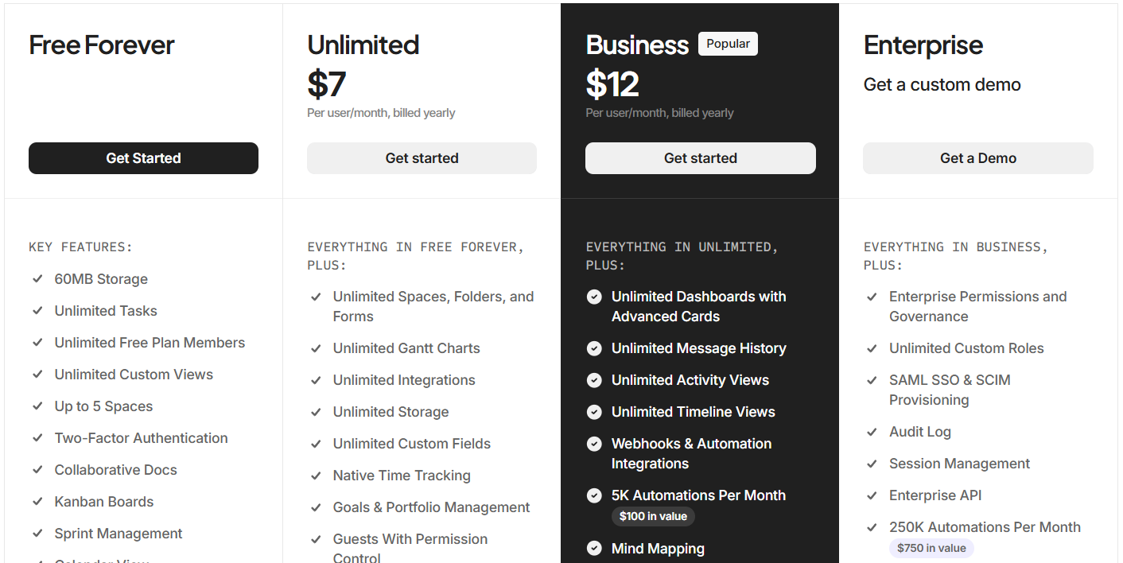Request an Enterprise demo with Get a Demo
1123x563 pixels.
point(977,158)
